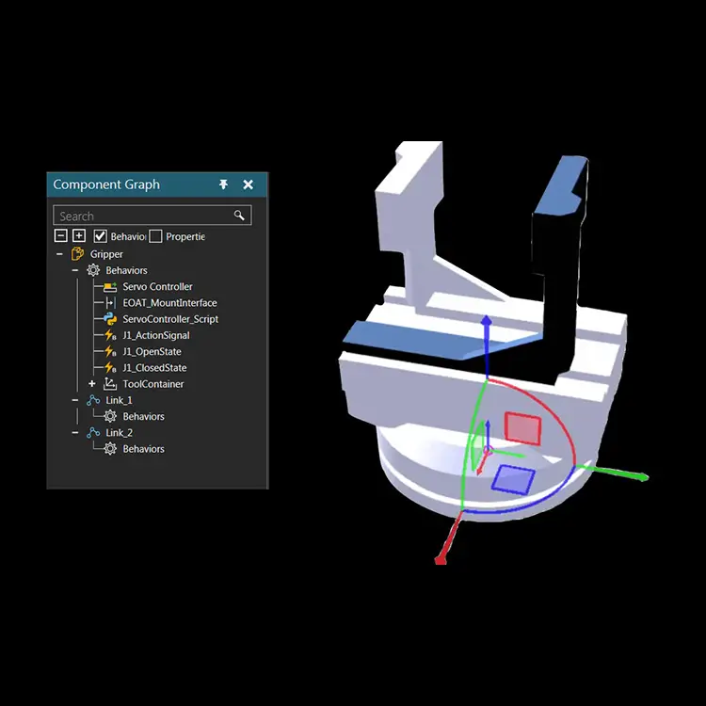Select 'J1_ClosedState' in the tree
Viewport: 706px width, 706px height.
[x=155, y=368]
